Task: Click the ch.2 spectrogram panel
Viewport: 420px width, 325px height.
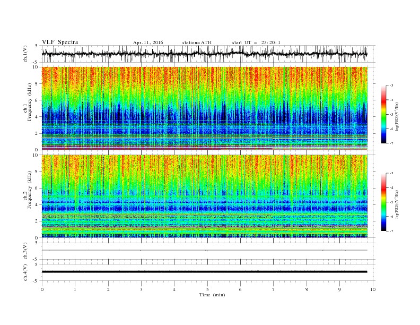Action: [204, 196]
